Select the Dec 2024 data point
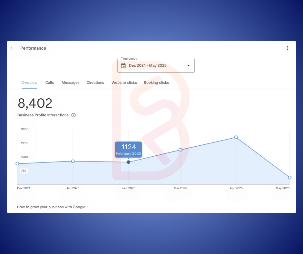 coord(17,163)
